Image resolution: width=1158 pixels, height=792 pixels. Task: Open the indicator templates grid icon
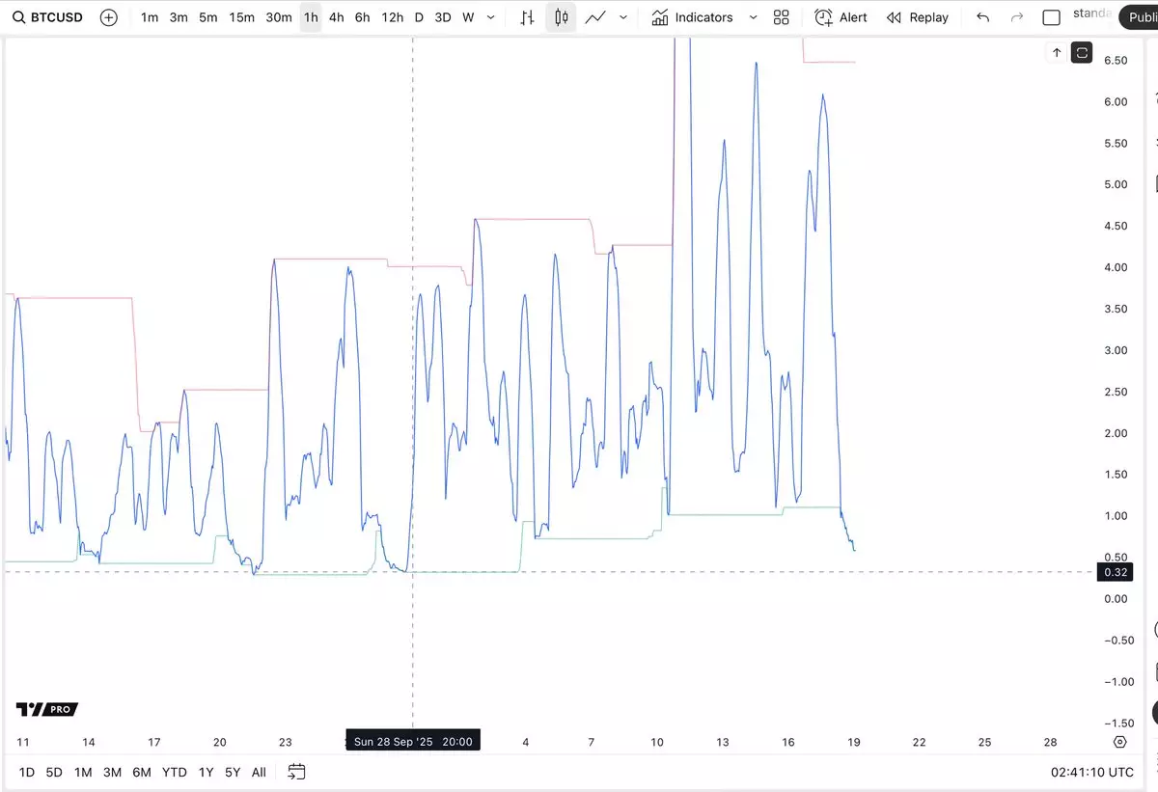tap(782, 17)
